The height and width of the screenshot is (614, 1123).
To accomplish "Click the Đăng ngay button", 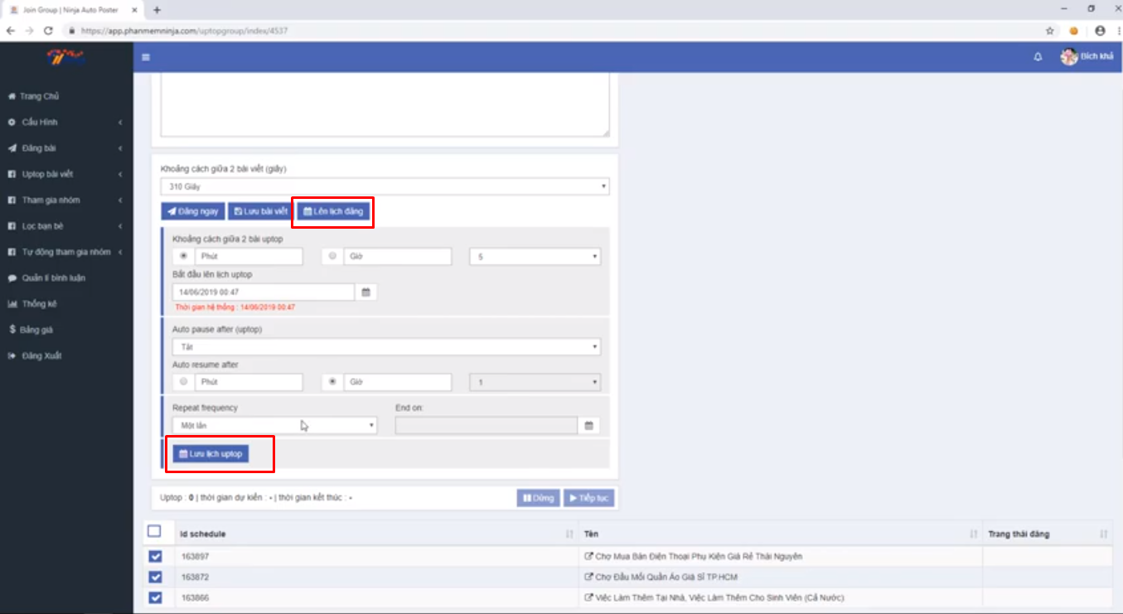I will click(192, 211).
